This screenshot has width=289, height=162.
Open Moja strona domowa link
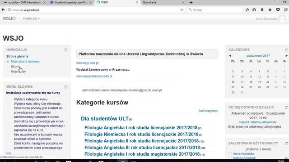25,62
